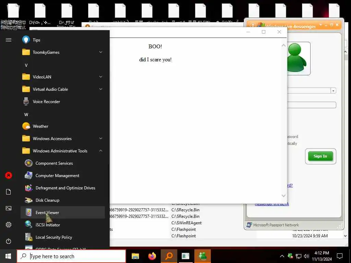
Task: Expand the Windows Accessories chevron
Action: coord(101,138)
